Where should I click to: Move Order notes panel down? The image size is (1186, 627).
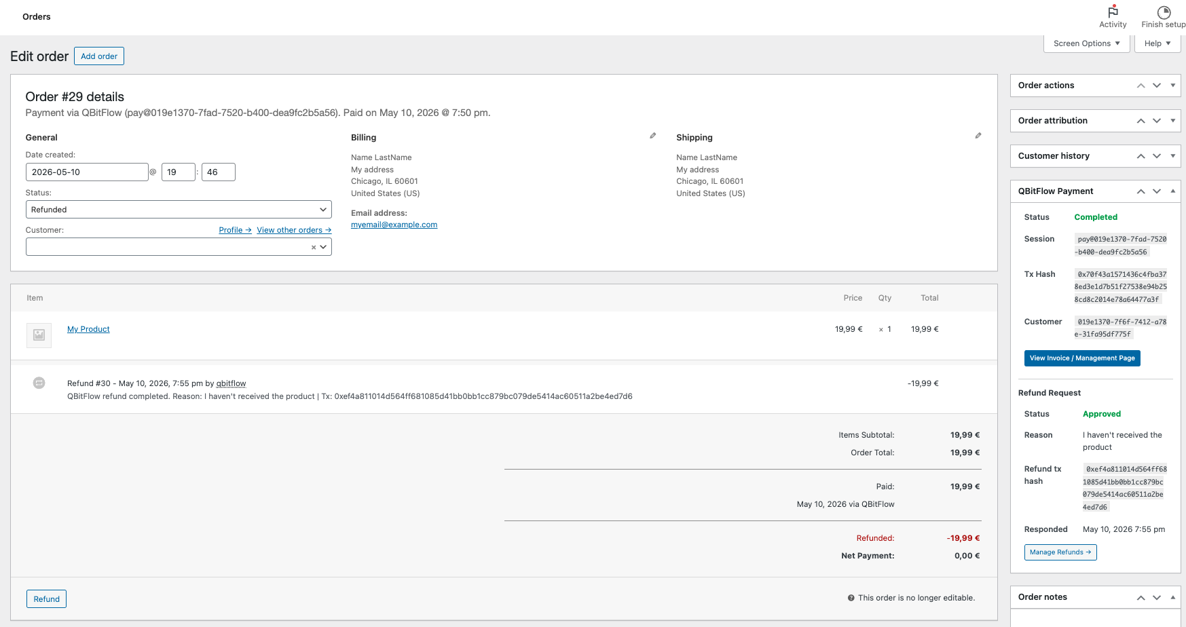[x=1157, y=597]
